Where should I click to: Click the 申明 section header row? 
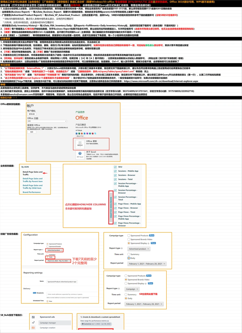pyautogui.click(x=121, y=85)
